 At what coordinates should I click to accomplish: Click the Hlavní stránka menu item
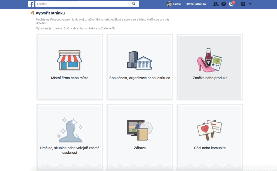coord(196,4)
